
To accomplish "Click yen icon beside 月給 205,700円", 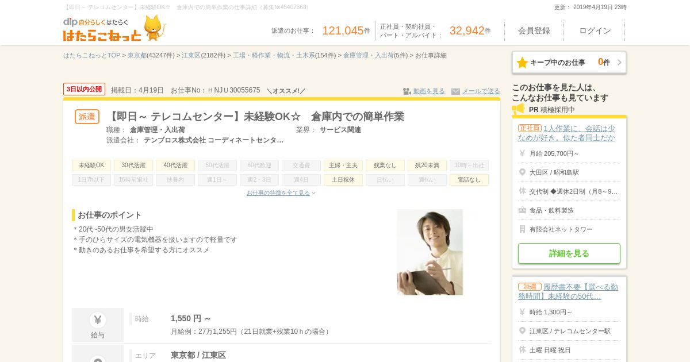I will pos(522,153).
